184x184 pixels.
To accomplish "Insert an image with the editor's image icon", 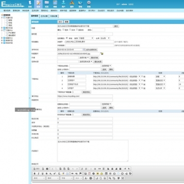I will click(85, 173).
